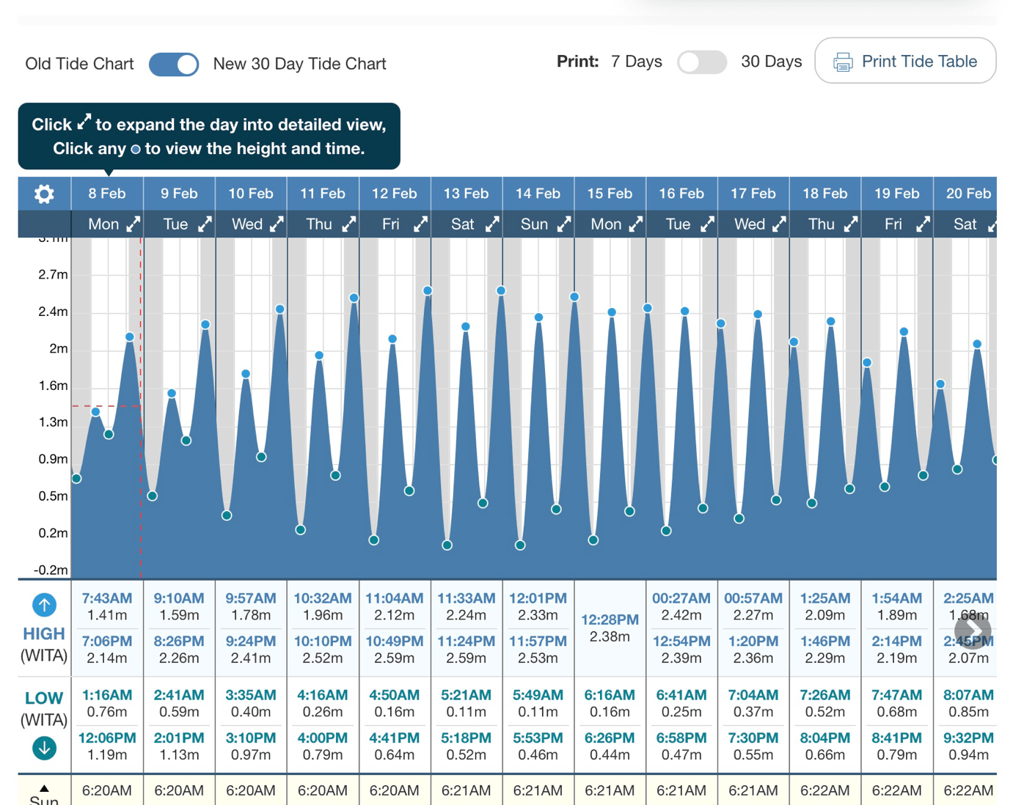Image resolution: width=1013 pixels, height=805 pixels.
Task: Click the blue HIGH tide up-arrow icon
Action: pos(44,605)
